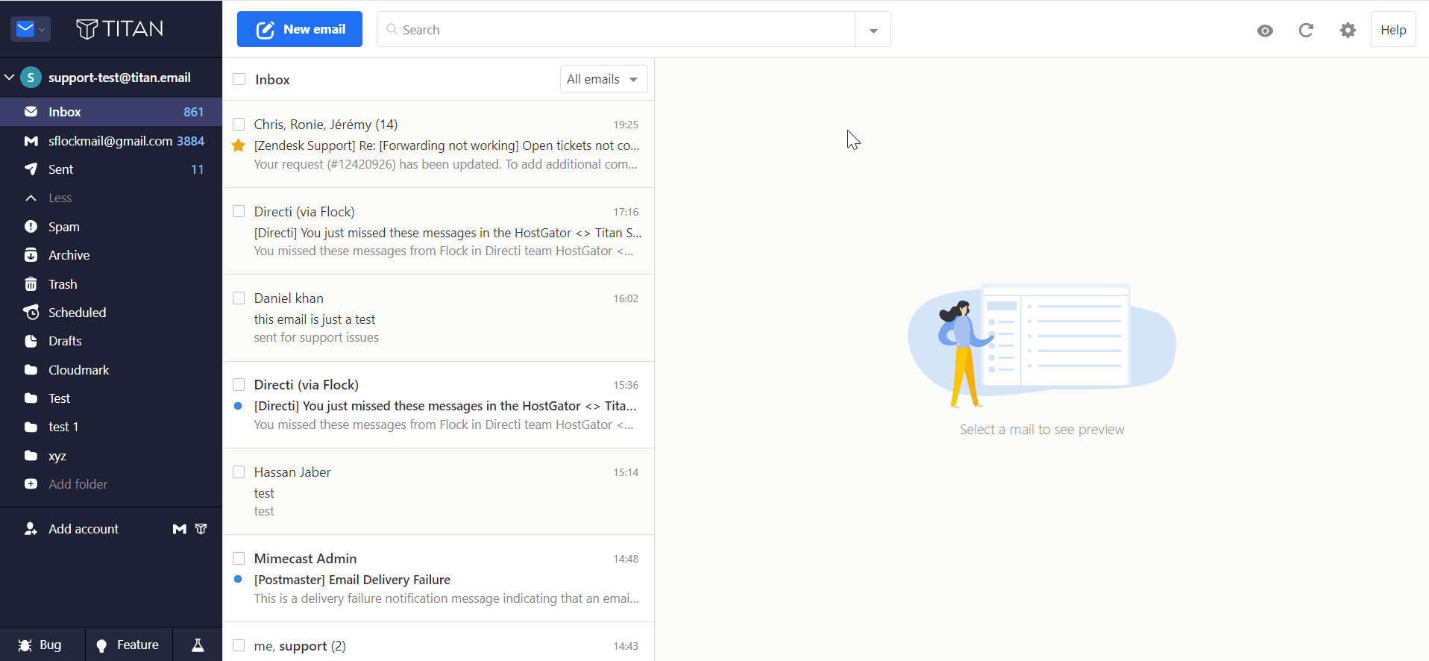The height and width of the screenshot is (661, 1429).
Task: Click the Scheduled clock icon
Action: pyautogui.click(x=31, y=312)
